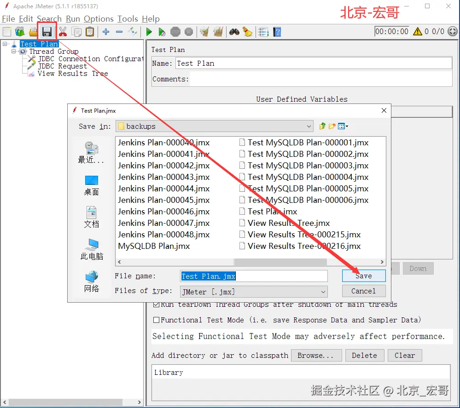Click the Save floppy disk icon
This screenshot has height=408, width=460.
(47, 32)
